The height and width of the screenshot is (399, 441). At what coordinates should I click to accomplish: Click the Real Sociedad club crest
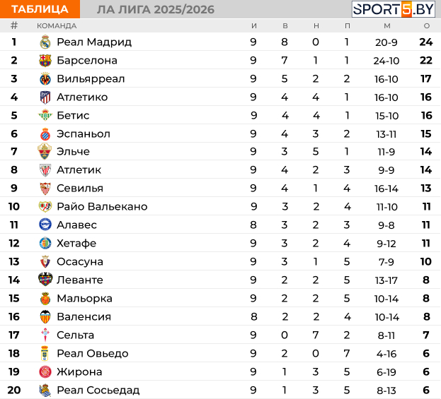click(x=45, y=390)
